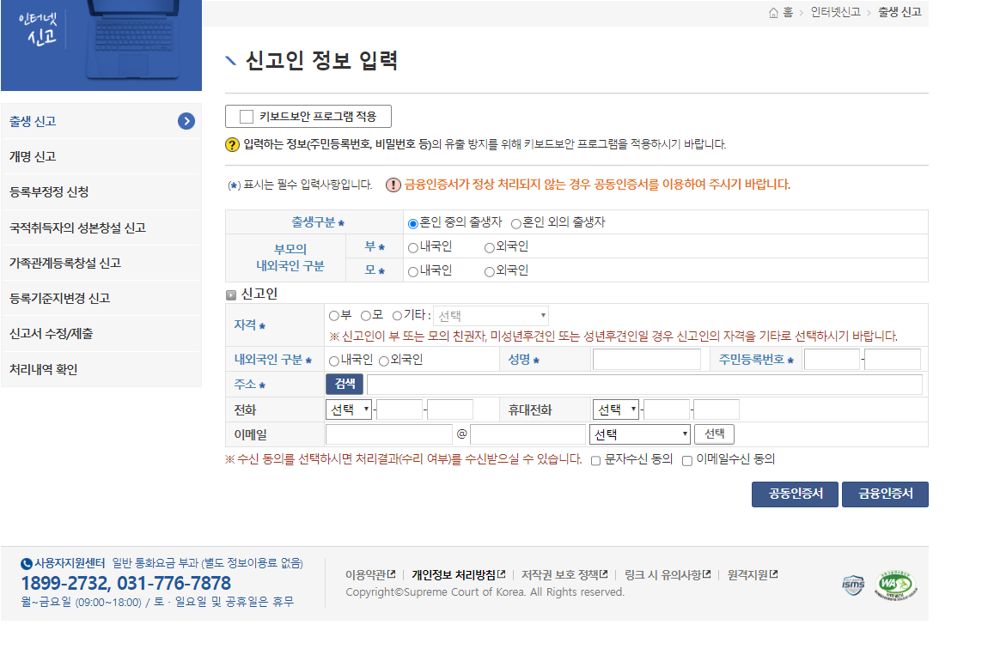This screenshot has width=988, height=649.
Task: Click the blue arrow icon beside 출생 신고
Action: pos(186,121)
